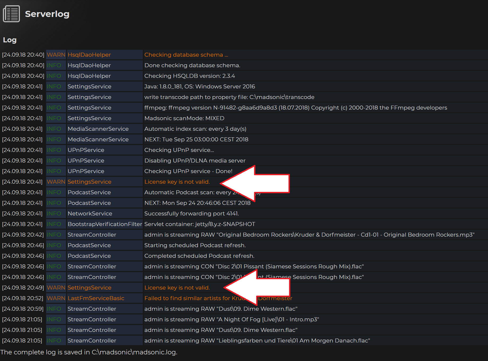The width and height of the screenshot is (488, 361).
Task: Select the transcode path property file message
Action: click(x=229, y=97)
